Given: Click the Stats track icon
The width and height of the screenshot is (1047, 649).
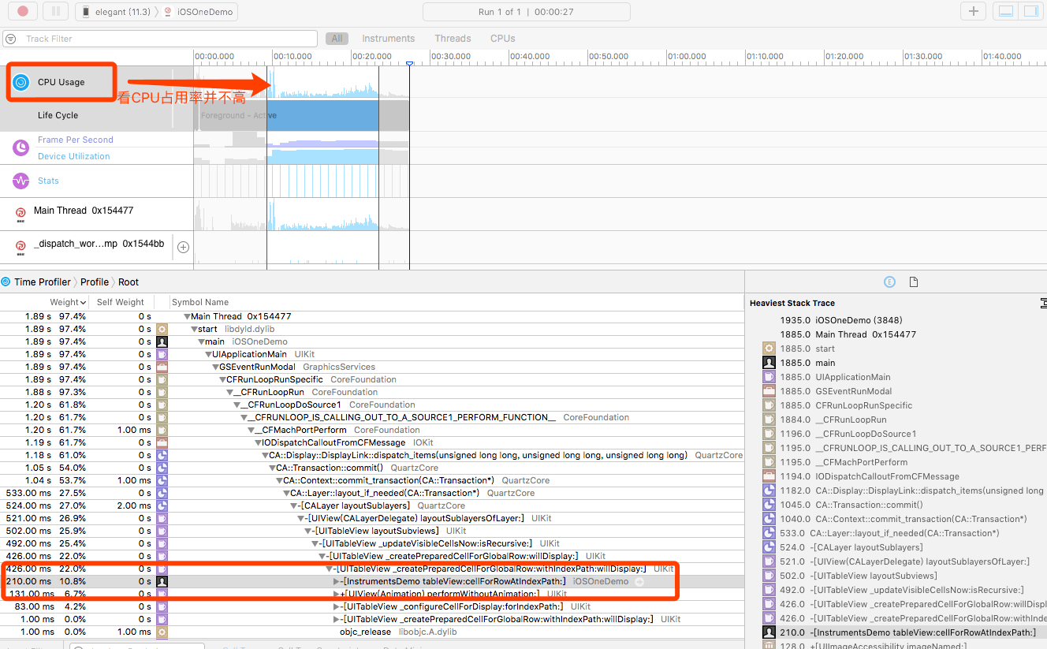Looking at the screenshot, I should [21, 181].
